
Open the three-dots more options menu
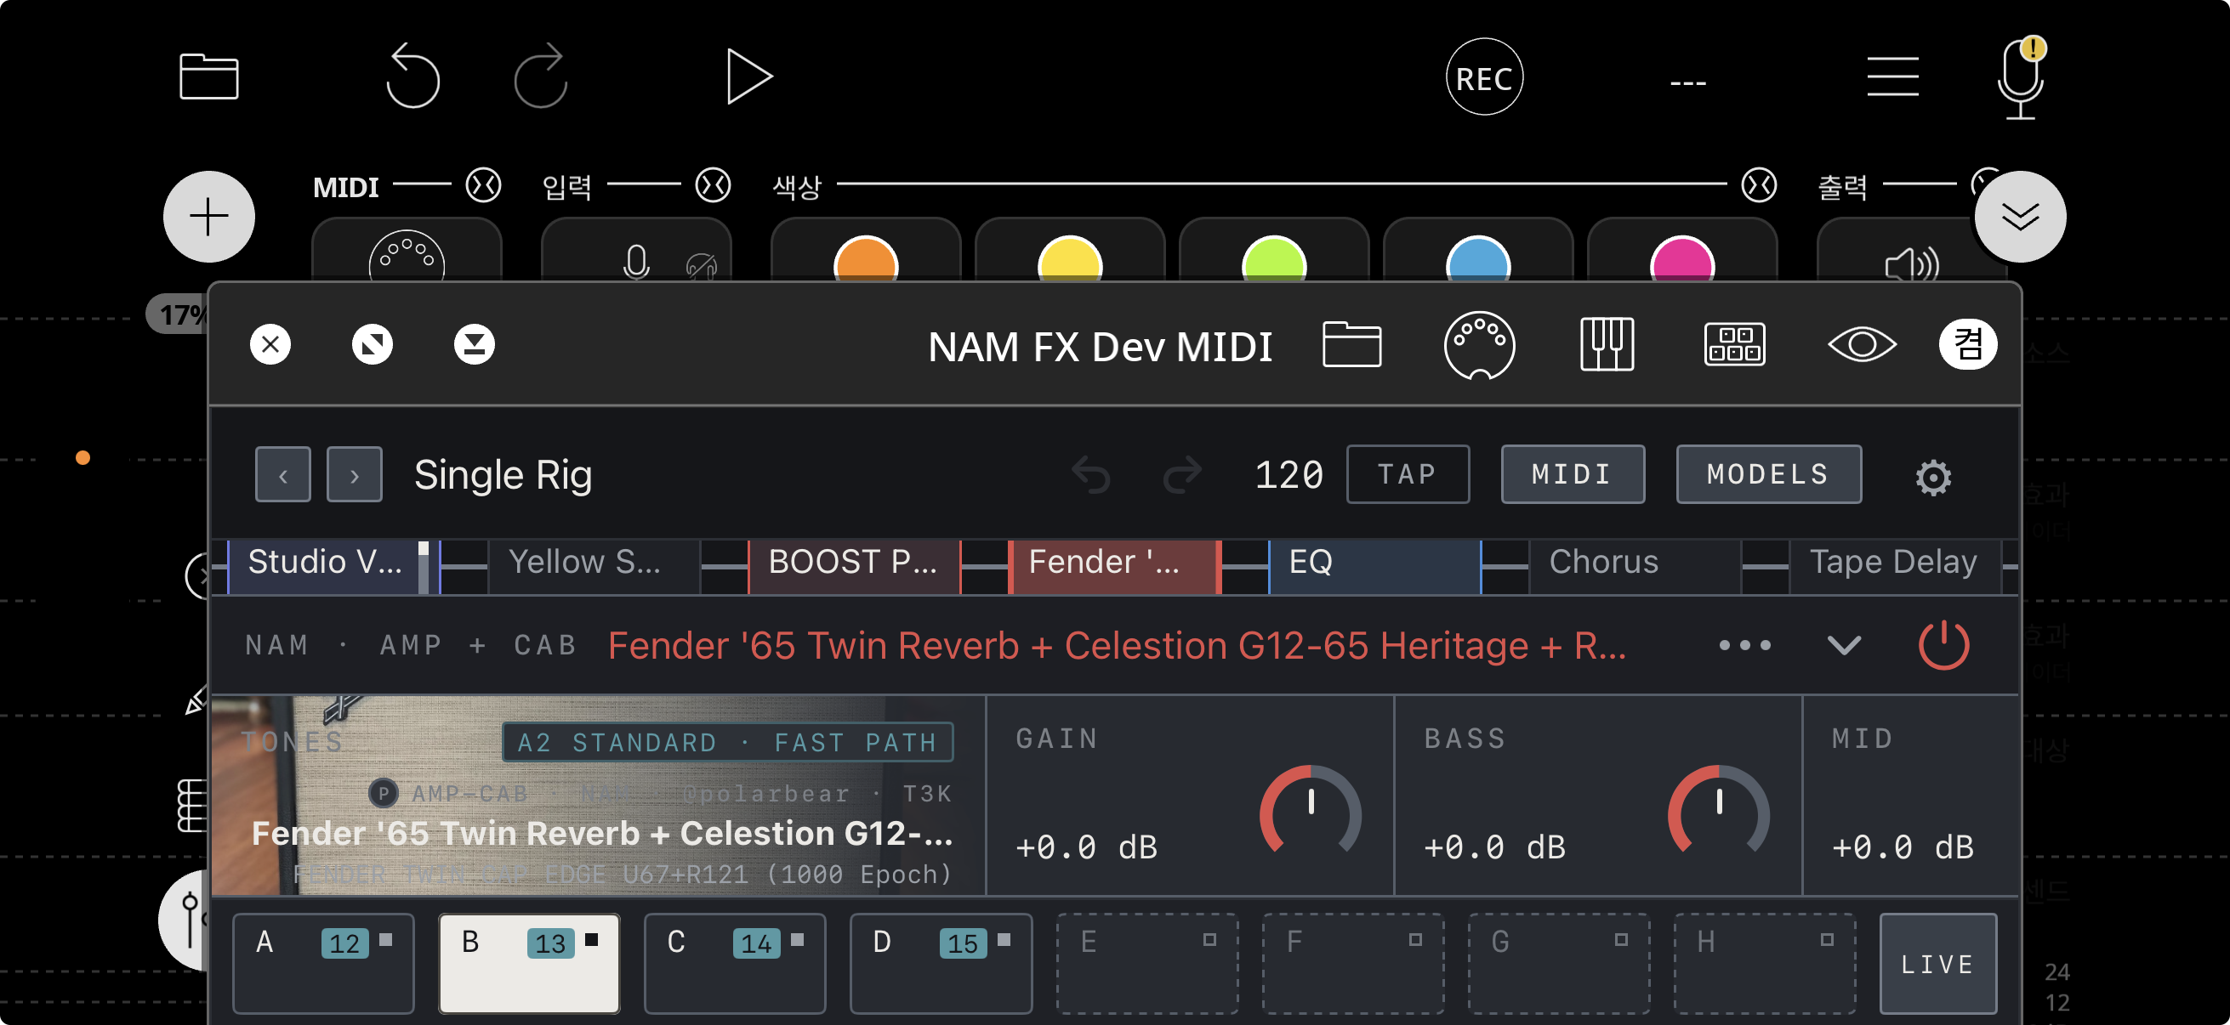coord(1744,645)
